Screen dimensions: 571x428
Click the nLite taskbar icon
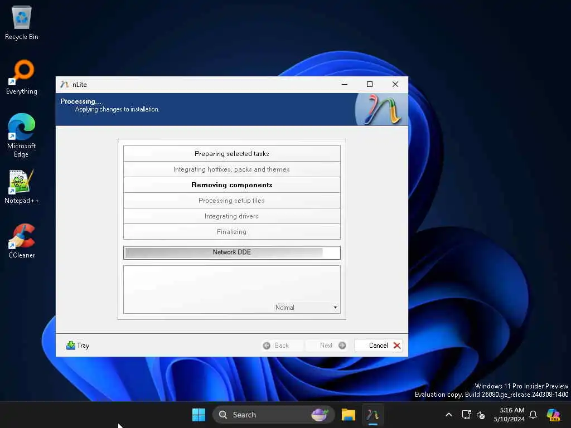tap(372, 415)
